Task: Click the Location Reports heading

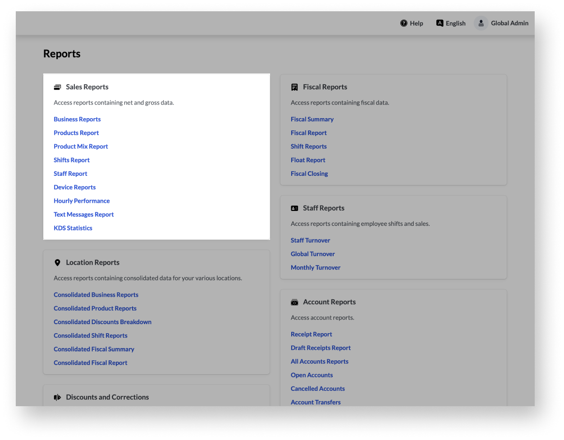Action: [92, 262]
